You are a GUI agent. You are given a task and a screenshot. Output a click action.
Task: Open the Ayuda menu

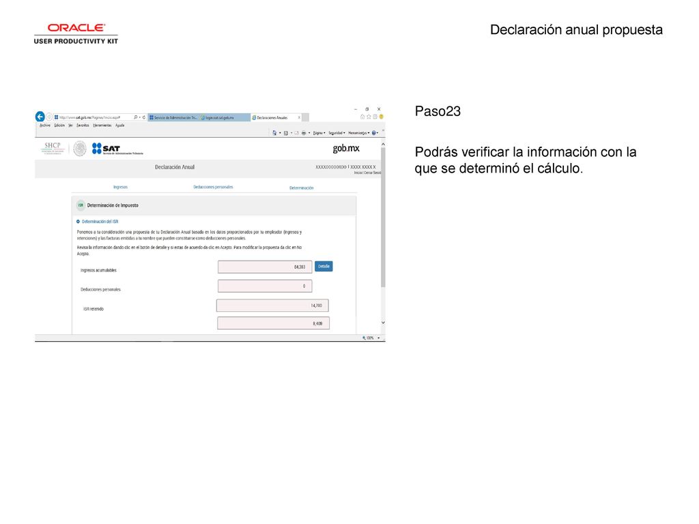pyautogui.click(x=120, y=126)
